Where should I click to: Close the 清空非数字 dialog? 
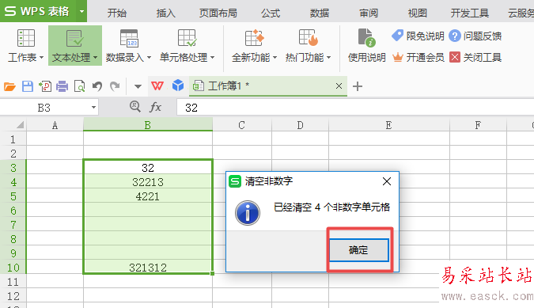tap(387, 181)
